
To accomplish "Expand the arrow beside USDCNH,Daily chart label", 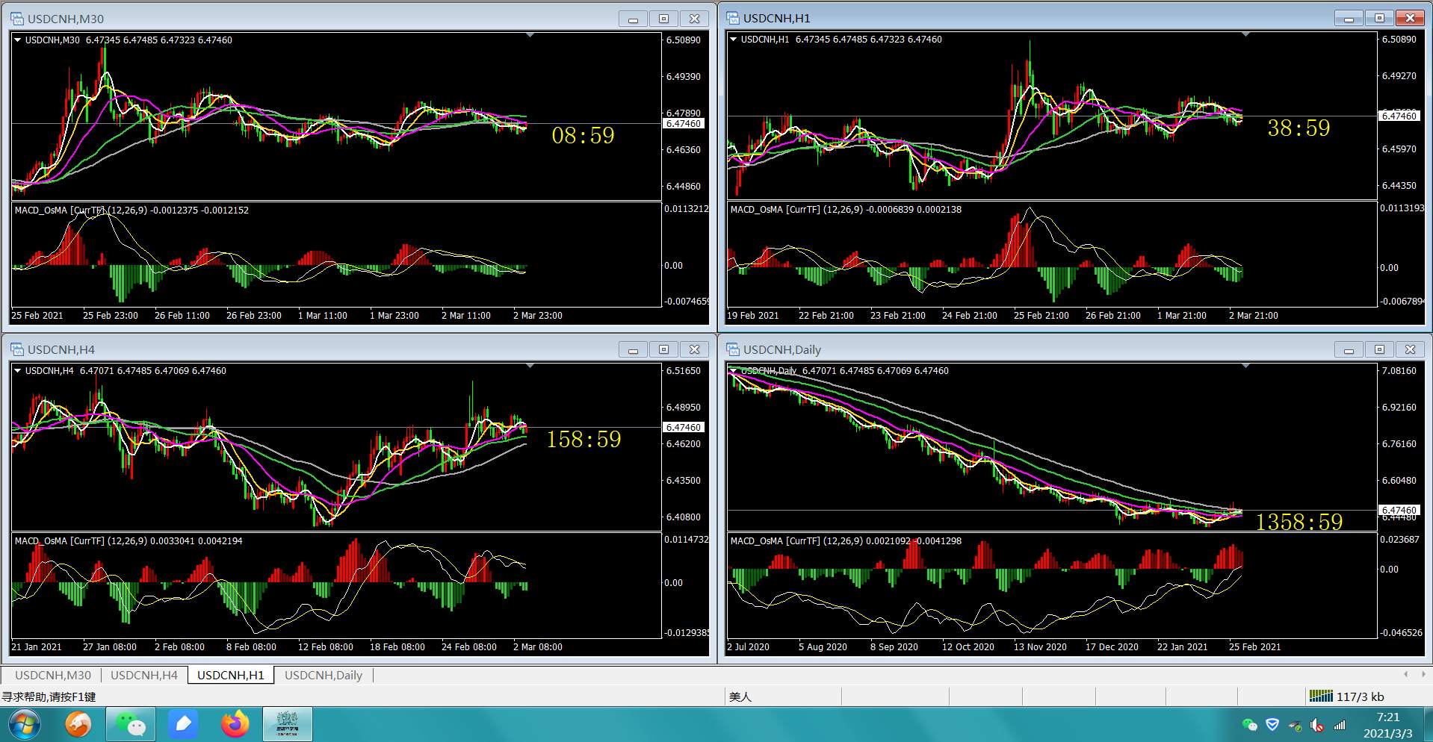I will click(x=733, y=371).
